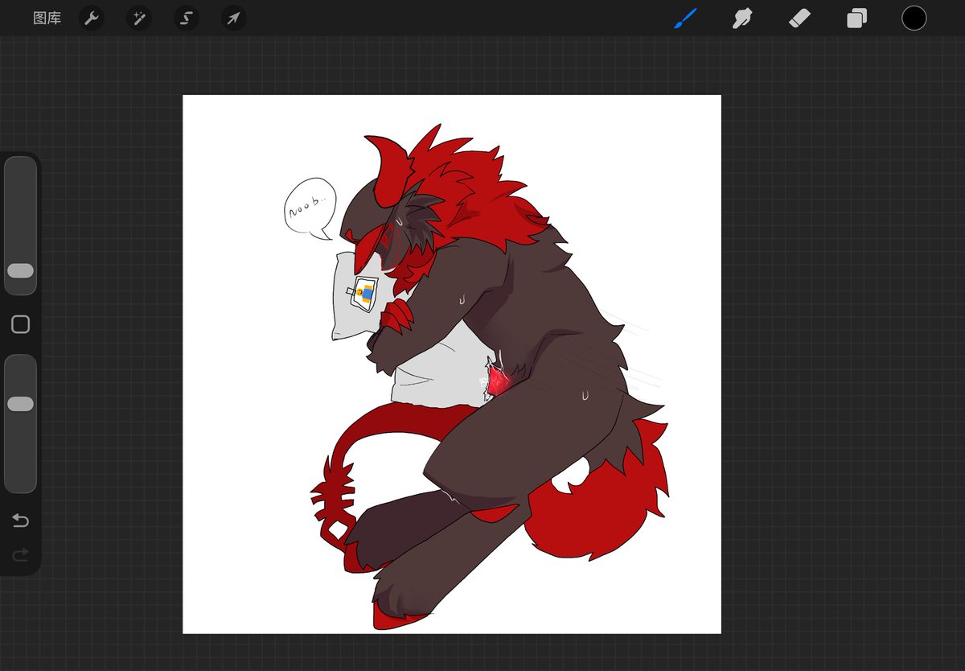Screen dimensions: 965x671
Task: Open the Layers panel
Action: [x=856, y=18]
